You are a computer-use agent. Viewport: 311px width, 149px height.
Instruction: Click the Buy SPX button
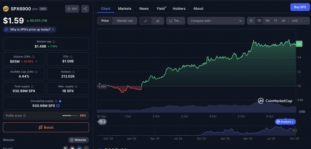pos(300,7)
